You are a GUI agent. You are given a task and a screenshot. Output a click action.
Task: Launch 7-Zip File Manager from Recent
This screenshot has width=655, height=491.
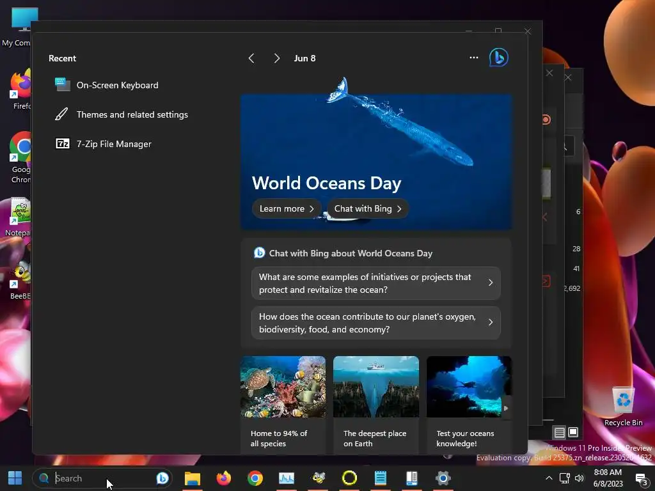[x=103, y=144]
